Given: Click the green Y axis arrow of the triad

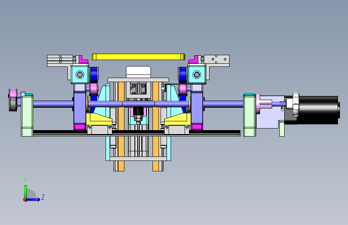Looking at the screenshot, I should [26, 191].
